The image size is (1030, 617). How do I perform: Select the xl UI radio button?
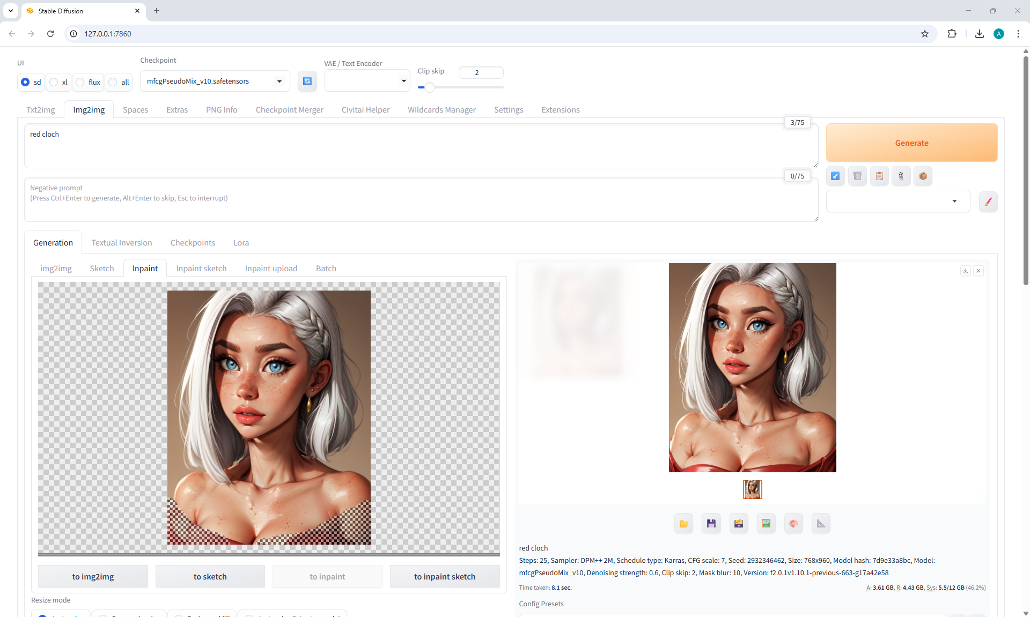coord(54,82)
